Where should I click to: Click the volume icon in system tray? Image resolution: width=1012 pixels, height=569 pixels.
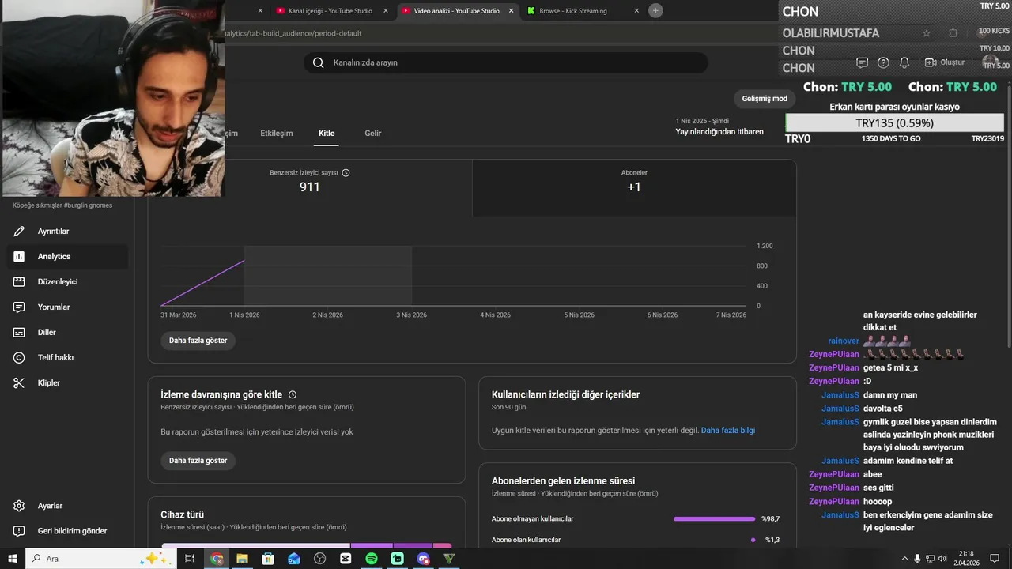(942, 559)
